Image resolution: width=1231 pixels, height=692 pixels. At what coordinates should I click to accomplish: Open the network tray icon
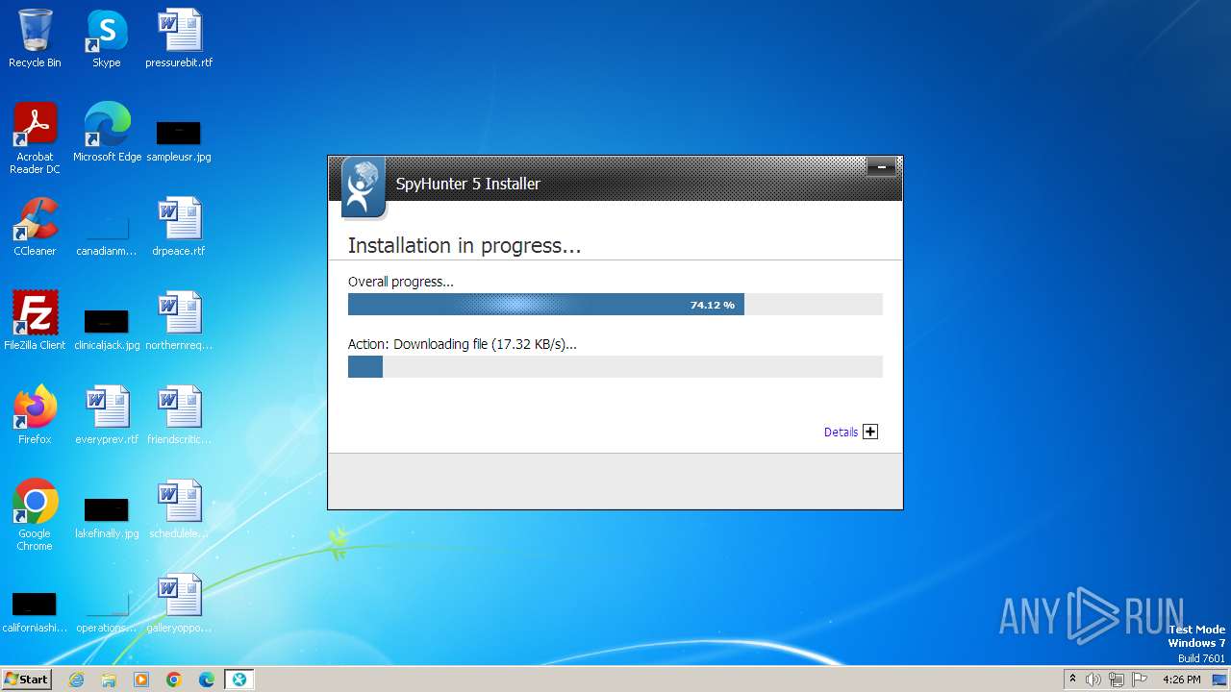pos(1117,680)
